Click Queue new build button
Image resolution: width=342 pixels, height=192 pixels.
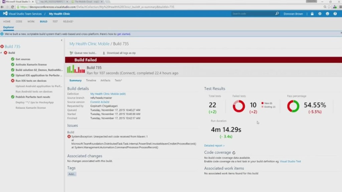click(83, 53)
